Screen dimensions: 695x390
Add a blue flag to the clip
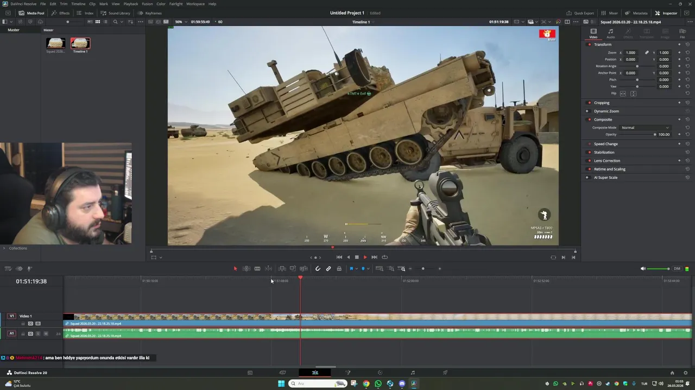(x=351, y=269)
